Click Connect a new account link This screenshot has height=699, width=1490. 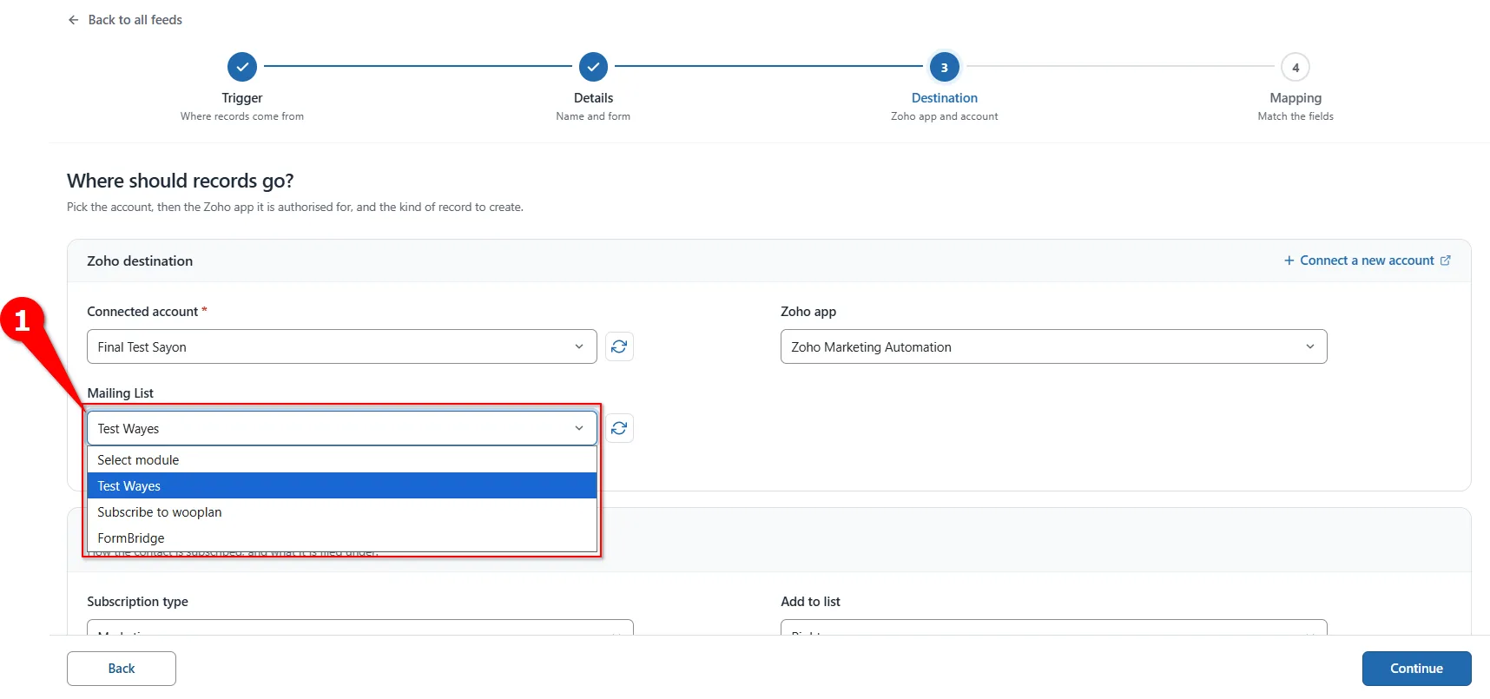1367,260
